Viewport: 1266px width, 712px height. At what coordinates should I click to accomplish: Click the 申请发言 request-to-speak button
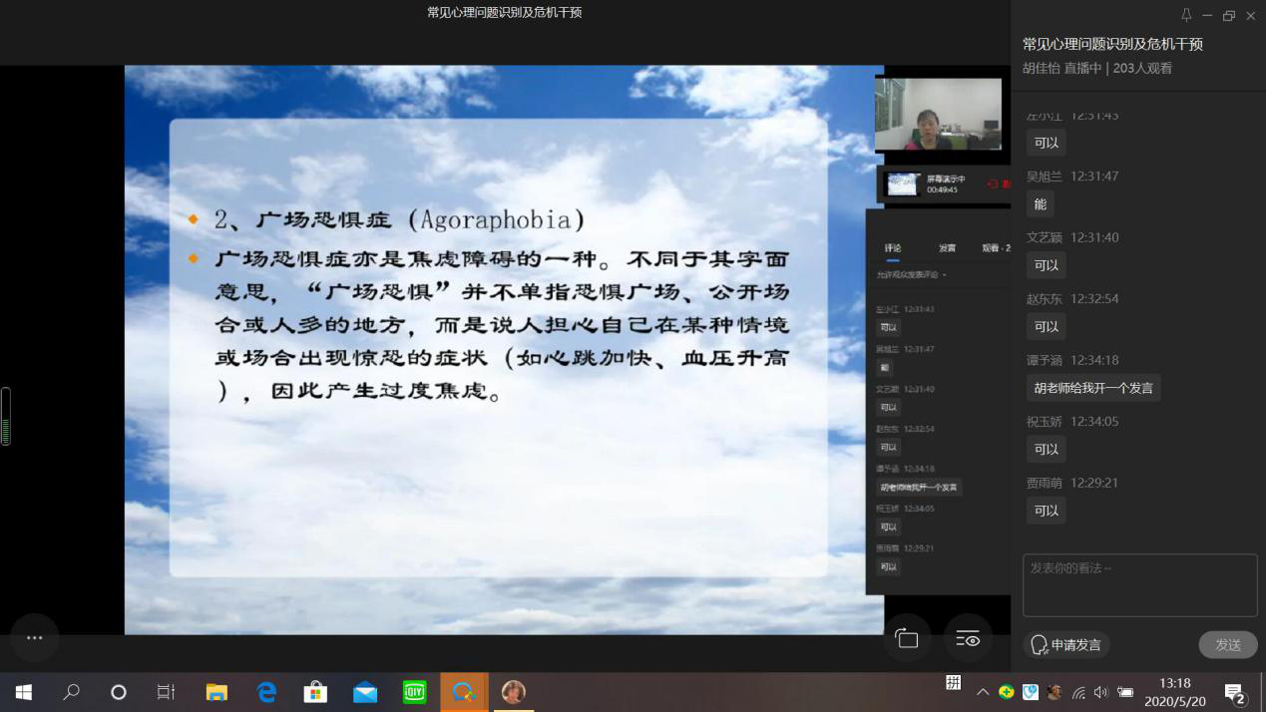1066,645
